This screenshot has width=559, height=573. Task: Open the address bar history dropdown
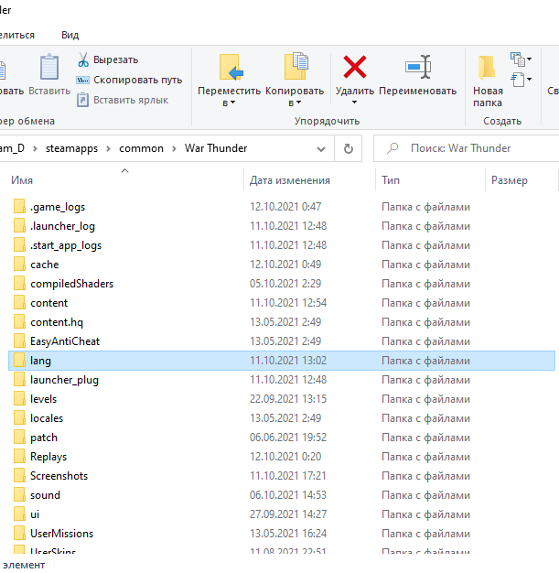coord(321,148)
